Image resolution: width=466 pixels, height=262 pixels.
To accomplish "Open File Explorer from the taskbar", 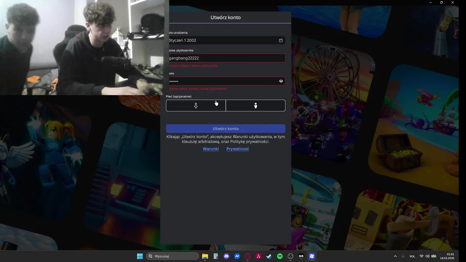I will (x=205, y=256).
